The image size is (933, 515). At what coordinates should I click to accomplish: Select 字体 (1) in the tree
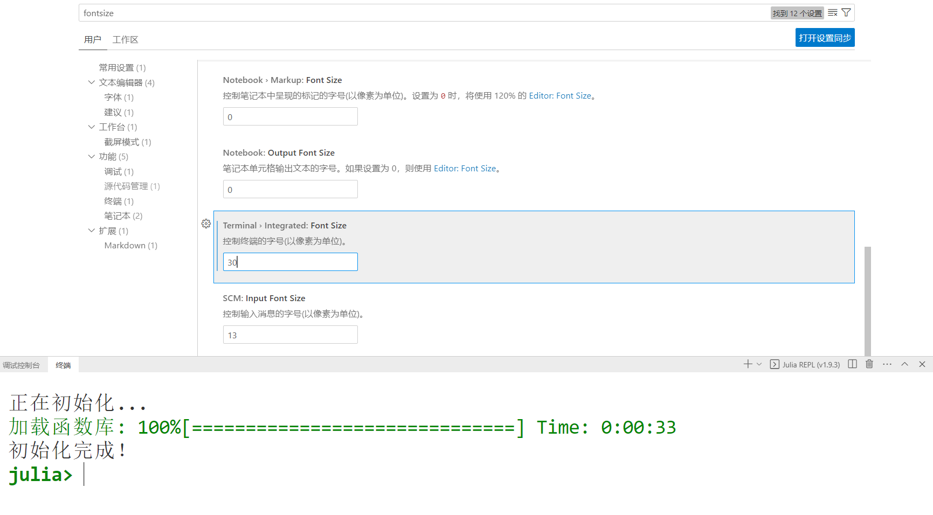point(119,98)
